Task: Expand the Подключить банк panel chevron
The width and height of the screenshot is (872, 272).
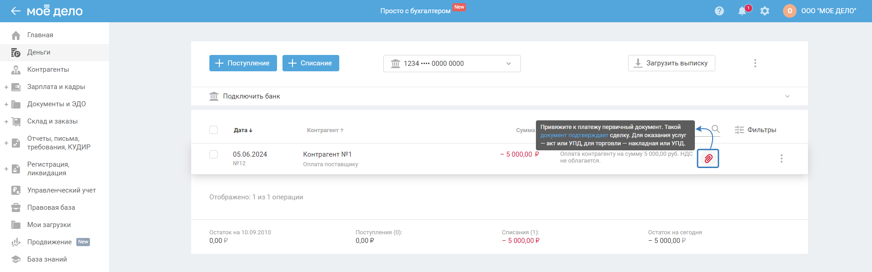Action: 788,96
